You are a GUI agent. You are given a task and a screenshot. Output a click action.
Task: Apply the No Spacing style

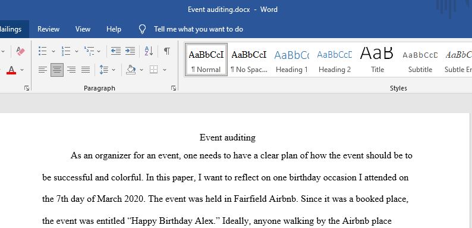pyautogui.click(x=249, y=60)
